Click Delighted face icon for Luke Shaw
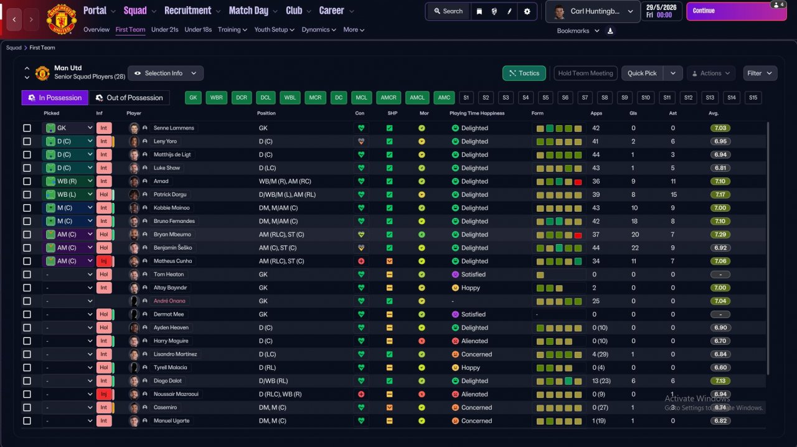 (x=455, y=168)
